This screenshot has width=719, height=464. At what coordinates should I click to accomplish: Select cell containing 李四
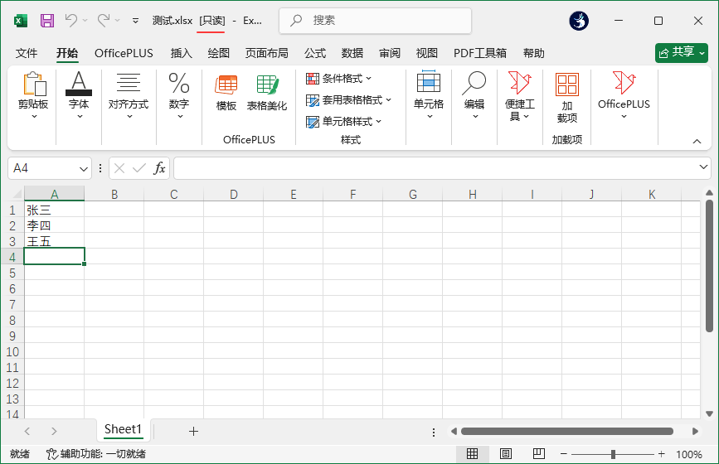click(54, 225)
